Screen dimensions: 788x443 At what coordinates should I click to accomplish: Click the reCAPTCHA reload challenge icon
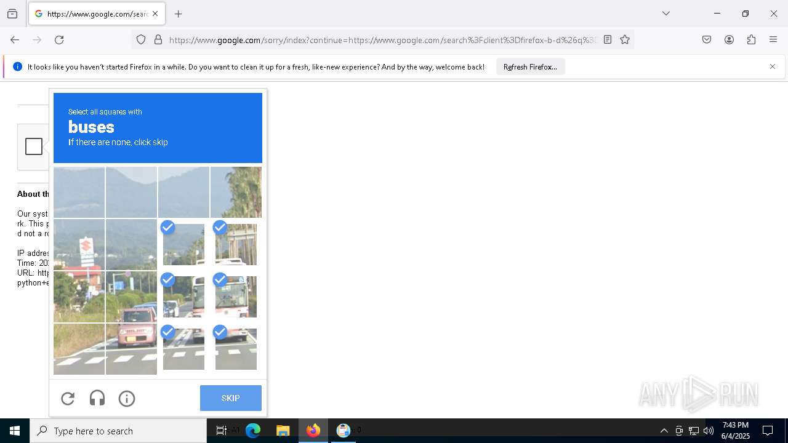click(x=68, y=399)
